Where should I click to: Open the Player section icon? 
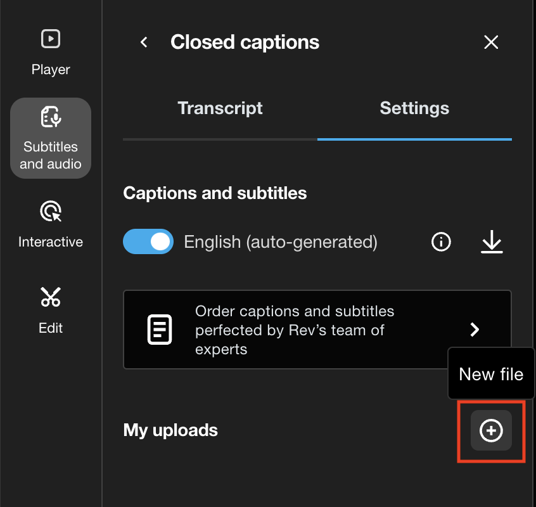pos(51,39)
